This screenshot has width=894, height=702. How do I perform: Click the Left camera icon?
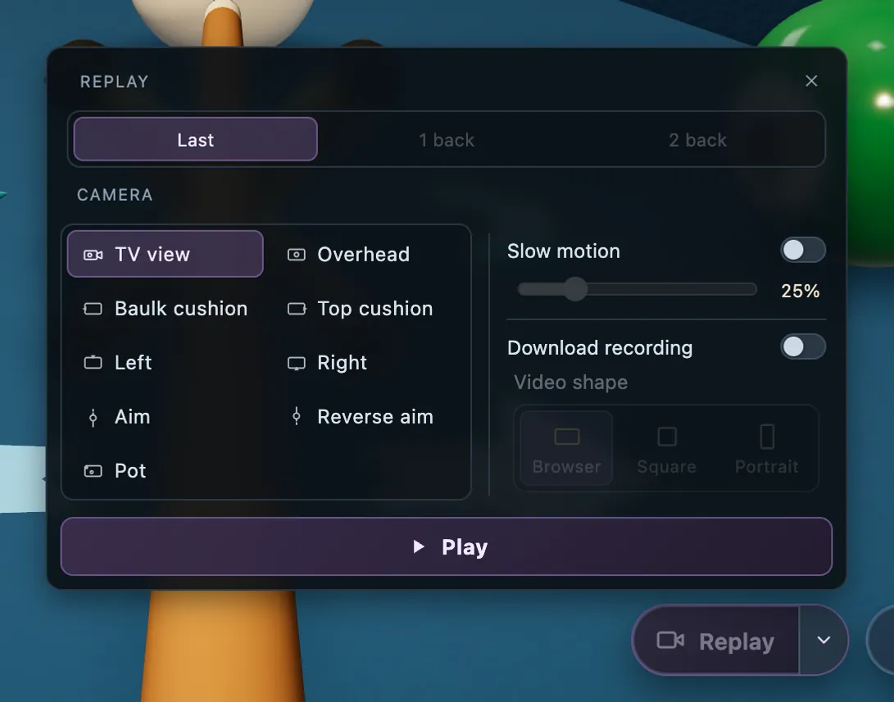click(x=93, y=362)
